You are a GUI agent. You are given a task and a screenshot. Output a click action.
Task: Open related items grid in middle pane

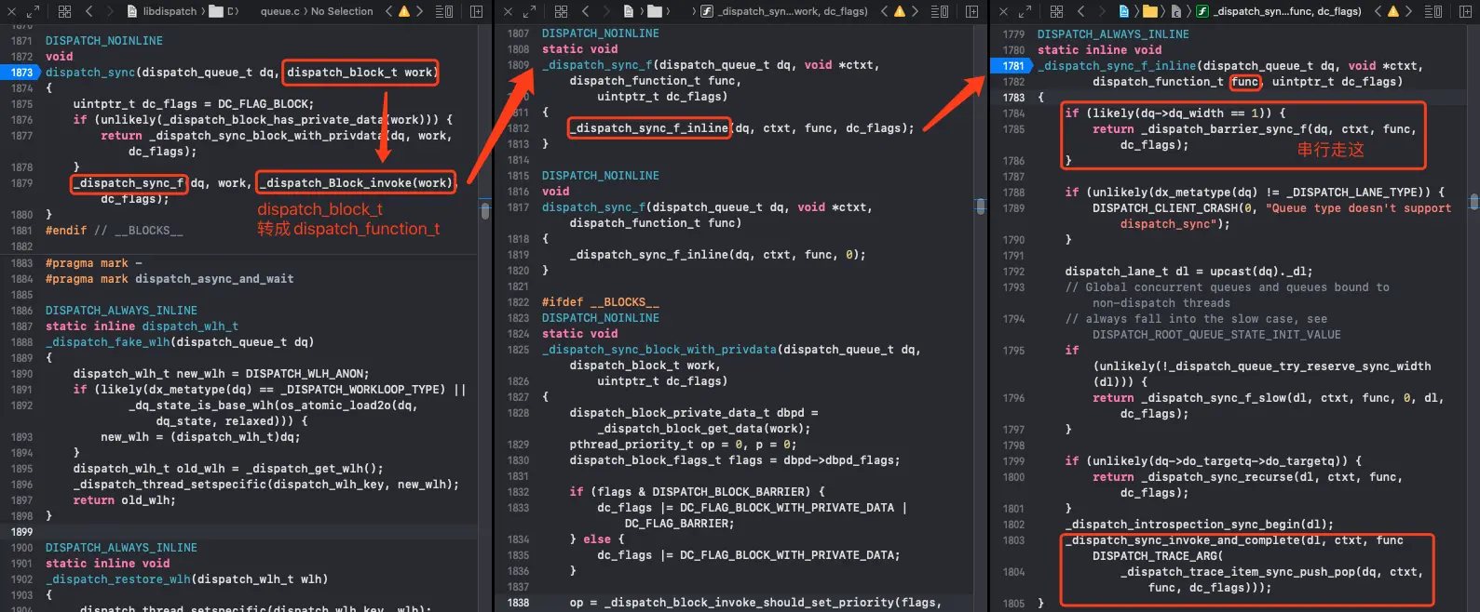(x=561, y=11)
